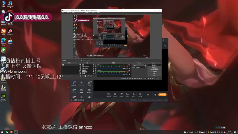Open the 帮助 (Help) menu in OBS
Screen dimensions: 238x134
pyautogui.click(x=99, y=13)
